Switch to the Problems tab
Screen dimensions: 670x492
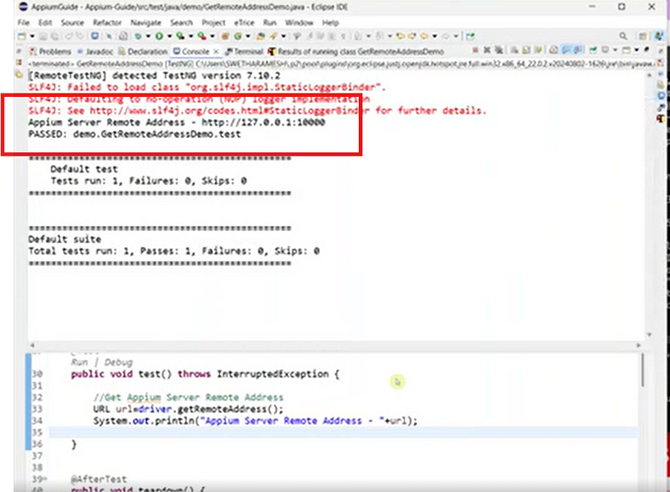(x=50, y=51)
